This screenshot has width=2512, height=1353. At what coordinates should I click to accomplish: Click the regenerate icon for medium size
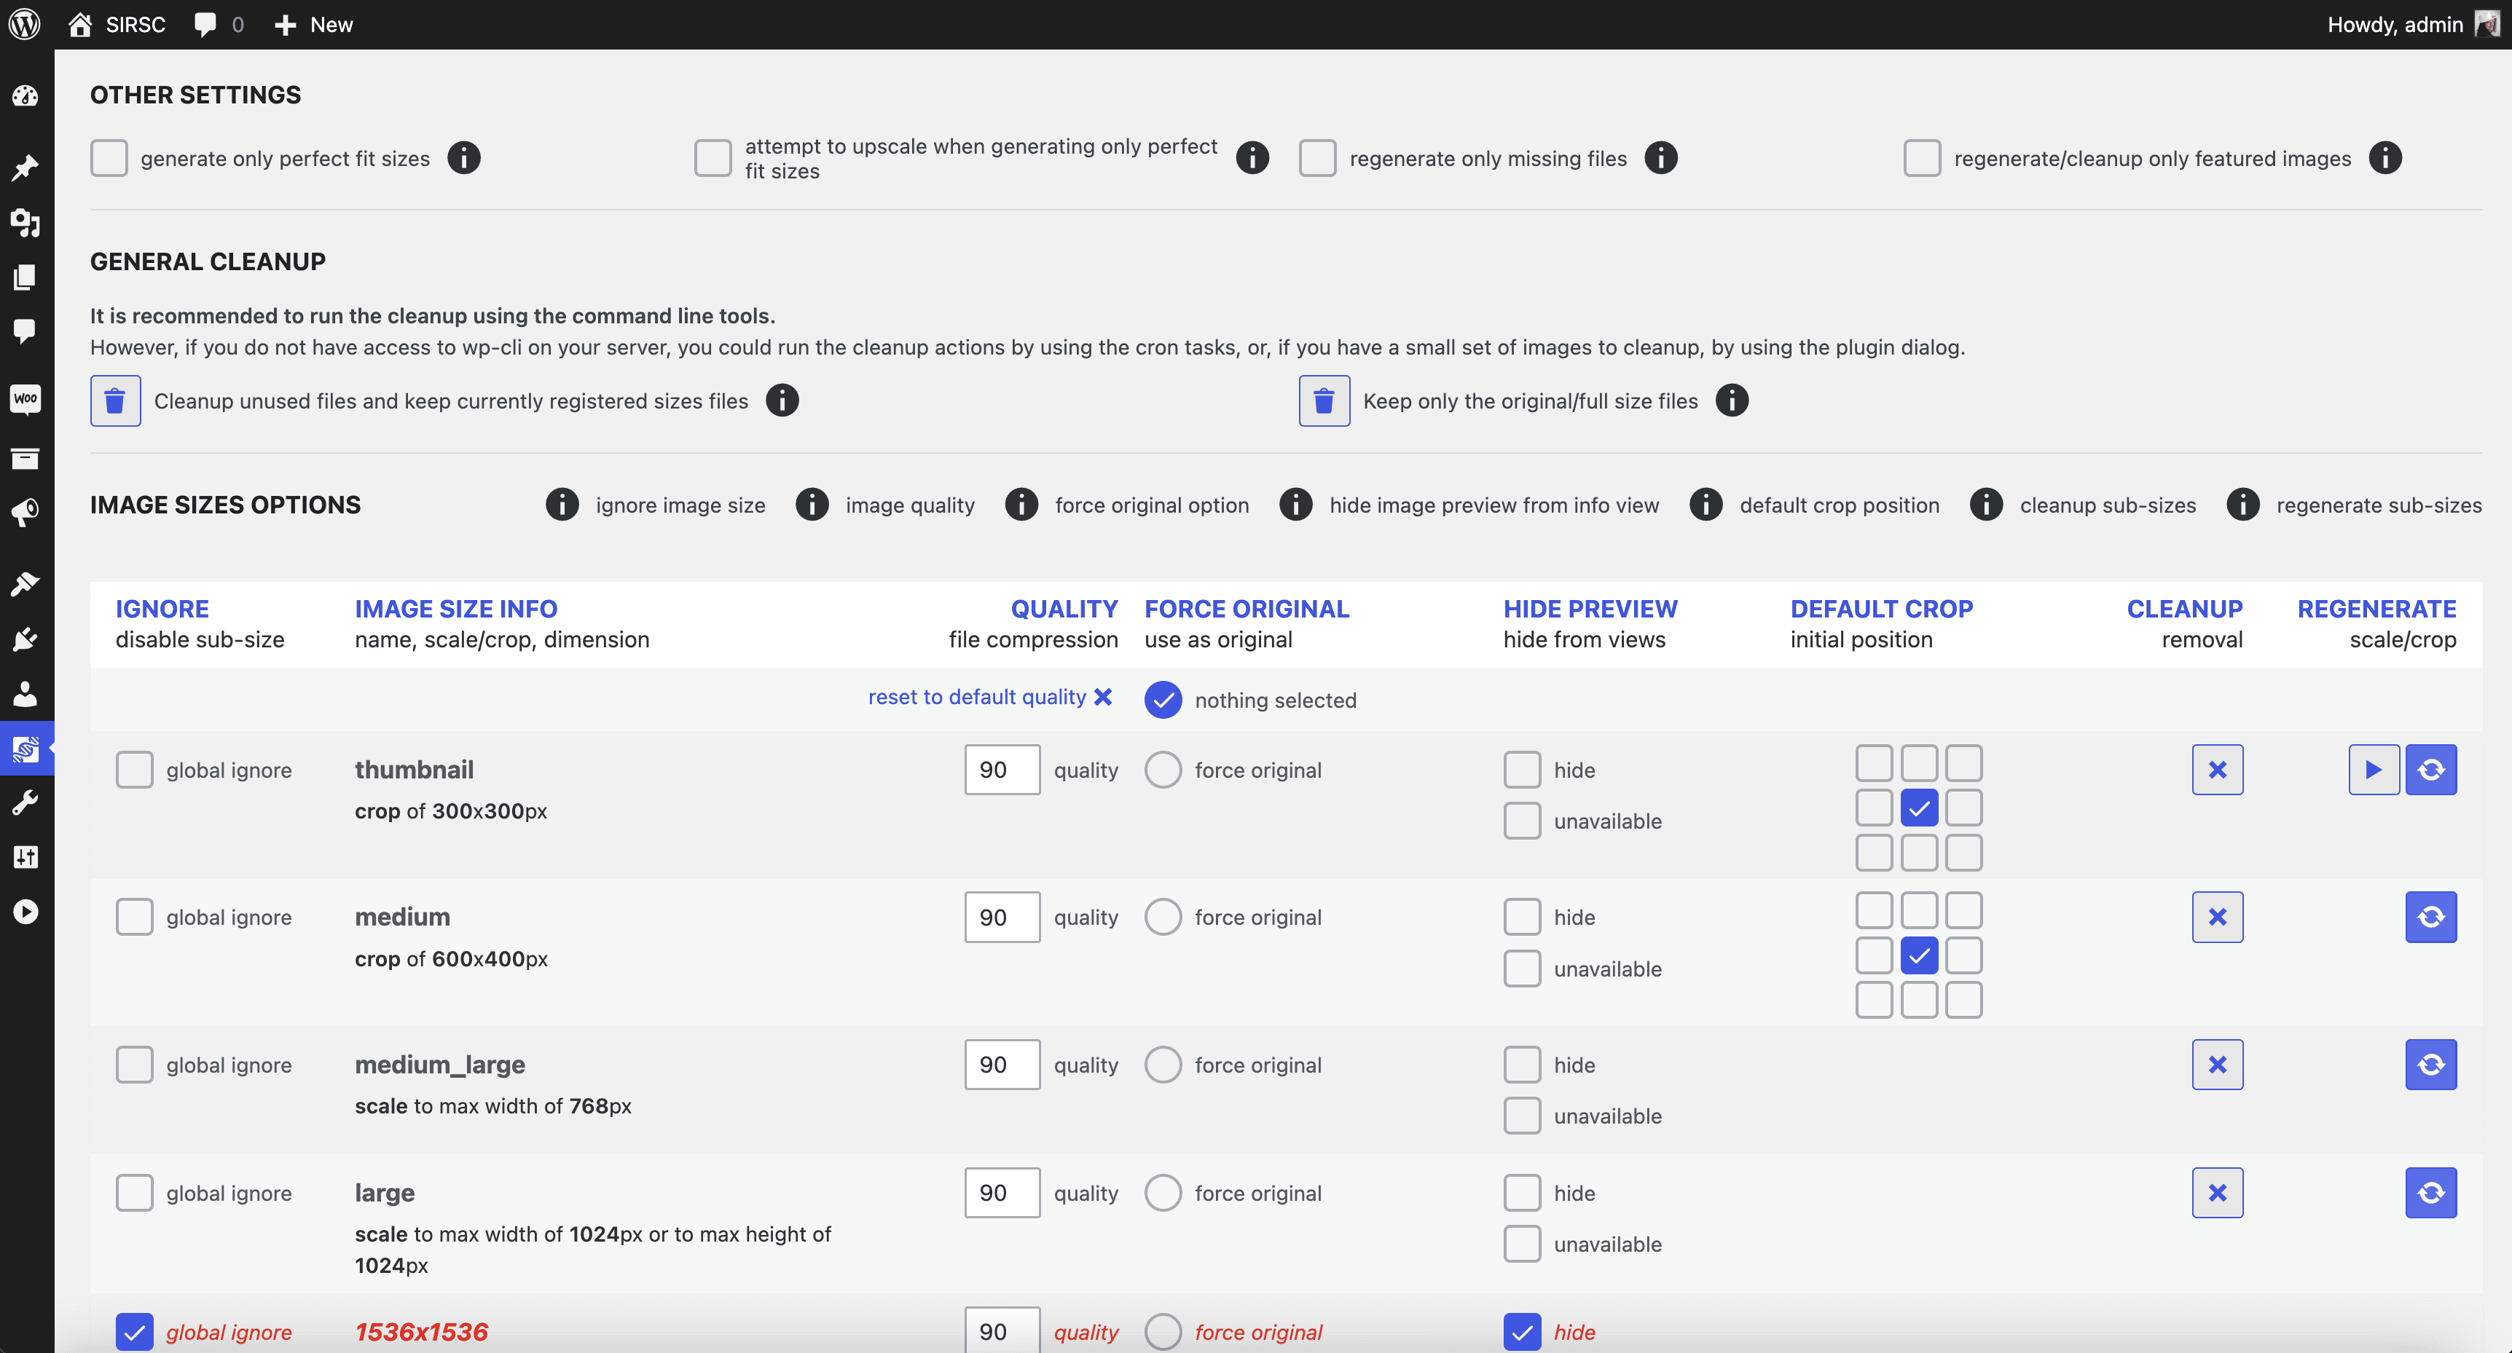tap(2432, 916)
